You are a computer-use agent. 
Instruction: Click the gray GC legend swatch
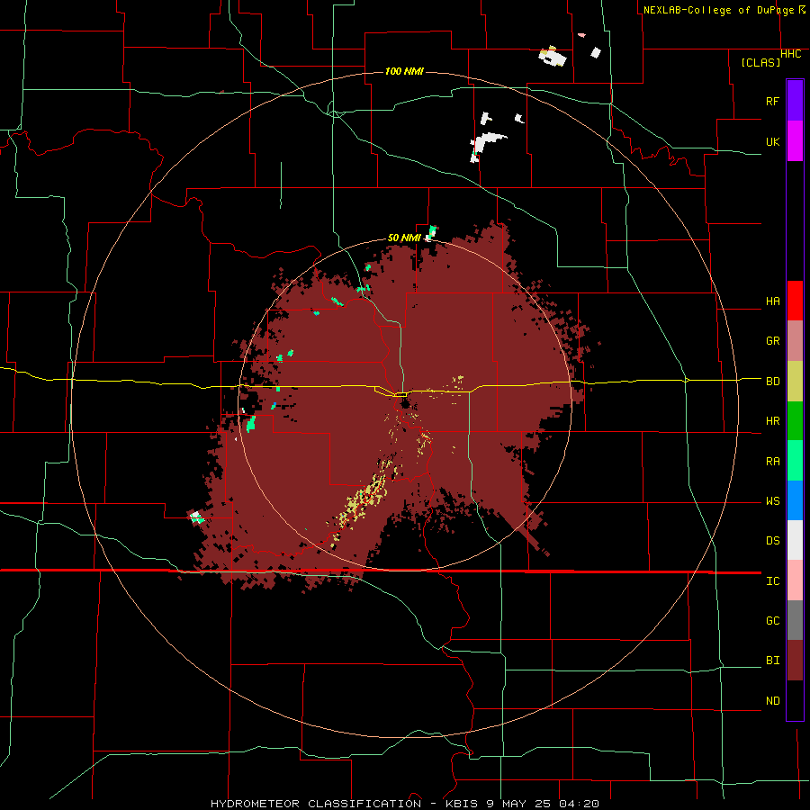coord(795,620)
